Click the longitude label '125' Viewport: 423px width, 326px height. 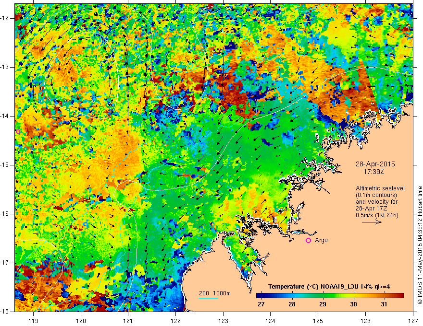point(318,321)
